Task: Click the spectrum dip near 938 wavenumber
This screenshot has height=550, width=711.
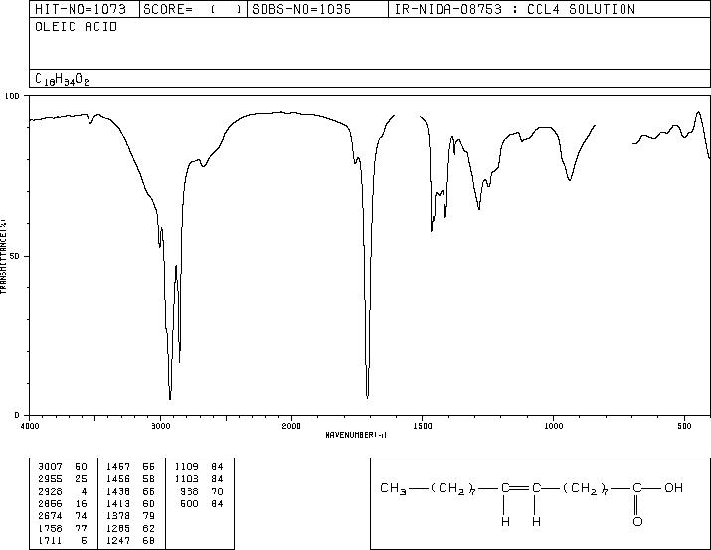Action: point(570,178)
